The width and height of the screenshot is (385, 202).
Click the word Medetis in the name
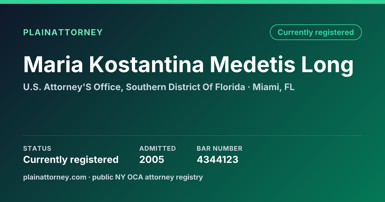click(253, 65)
